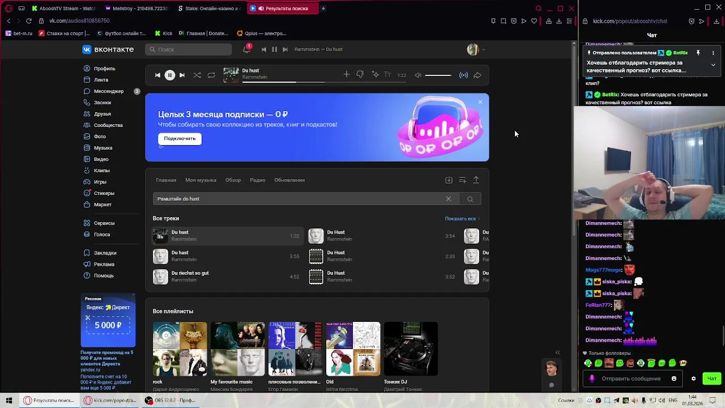The image size is (725, 408).
Task: Mute the player volume speaker icon
Action: (418, 75)
